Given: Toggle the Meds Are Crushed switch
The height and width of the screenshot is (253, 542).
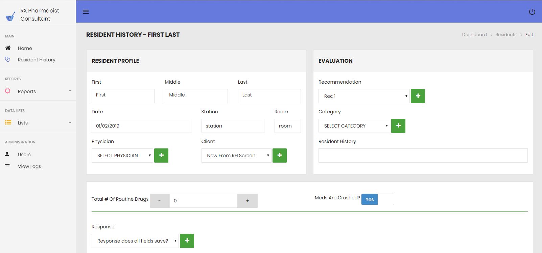Looking at the screenshot, I should 377,199.
